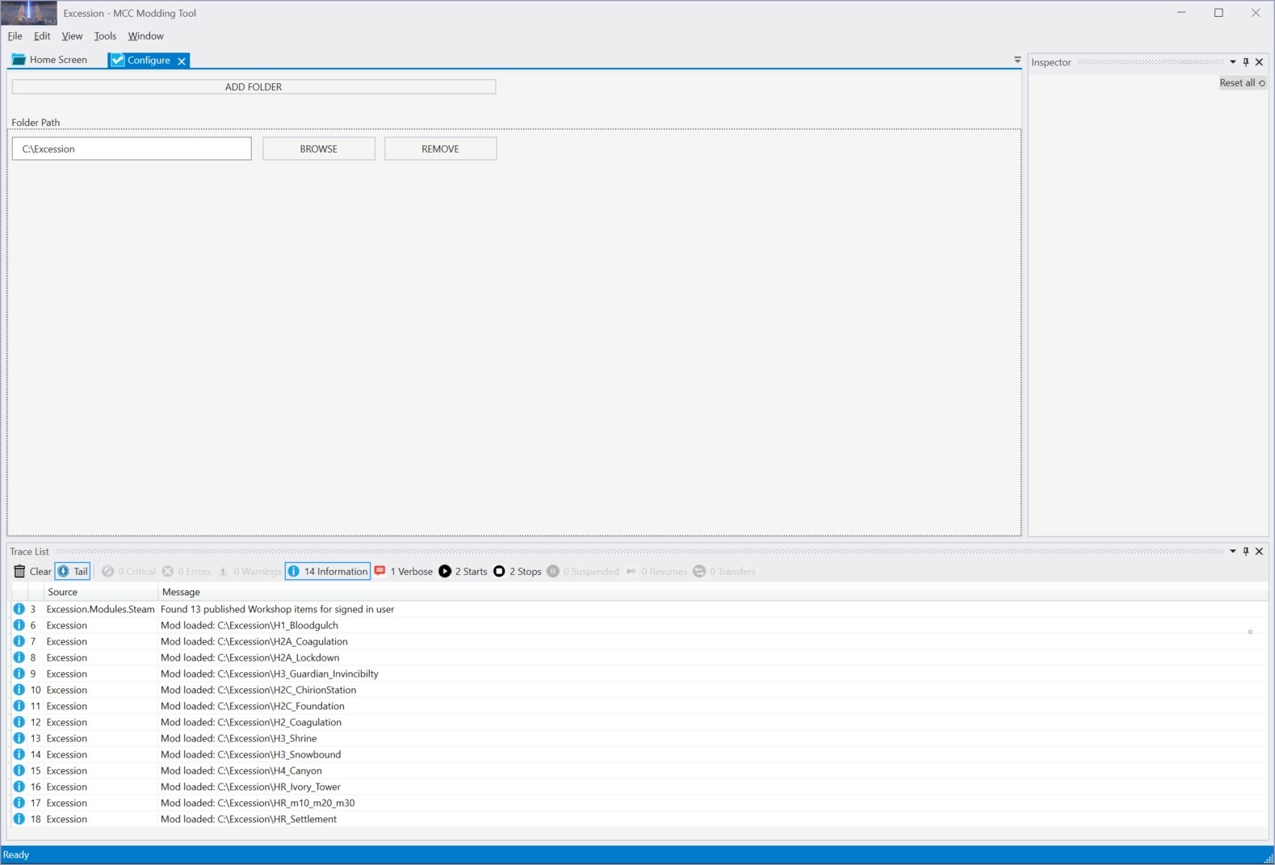
Task: Open the Window menu
Action: (x=145, y=36)
